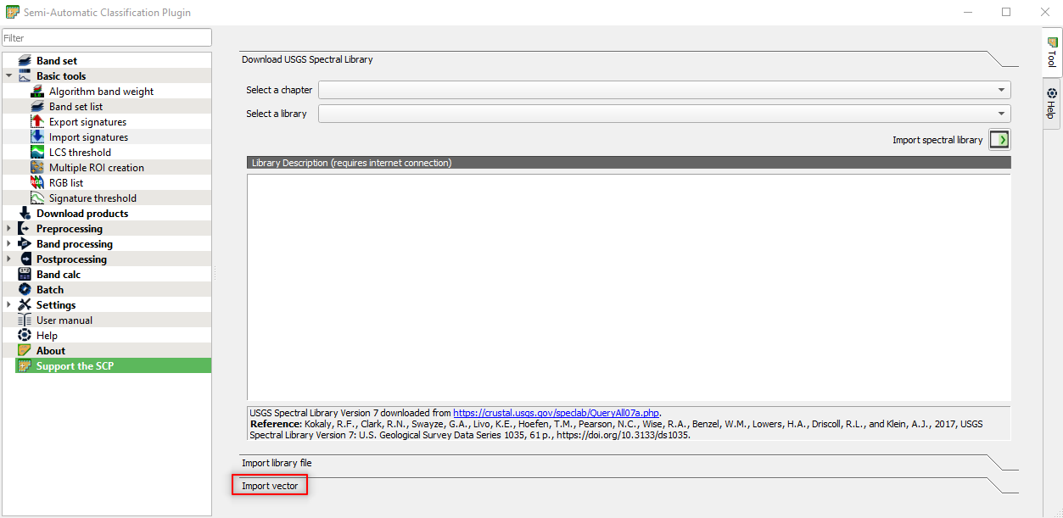Expand the Postprocessing tree node
Screen dimensions: 1063x518
pos(8,259)
